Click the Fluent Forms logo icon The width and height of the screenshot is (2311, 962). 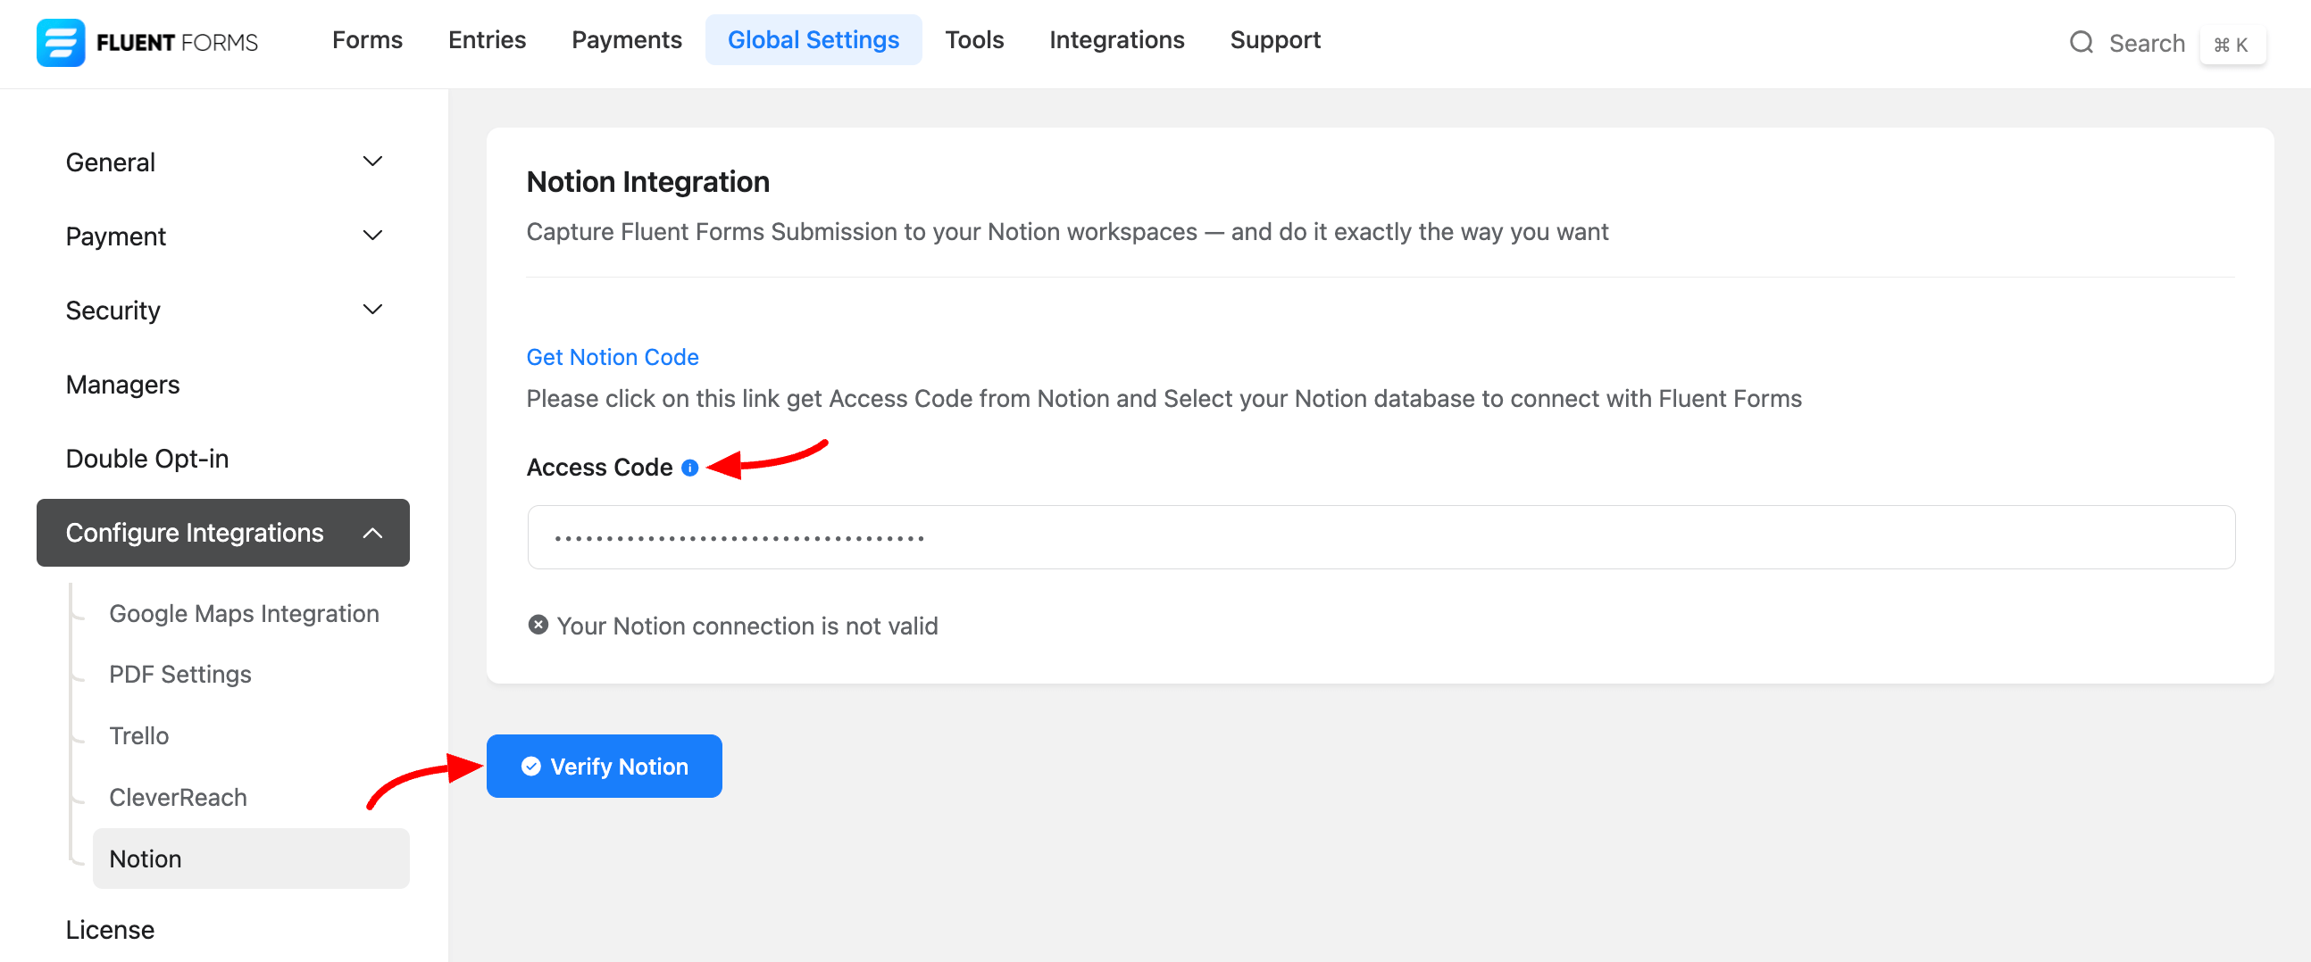(60, 42)
